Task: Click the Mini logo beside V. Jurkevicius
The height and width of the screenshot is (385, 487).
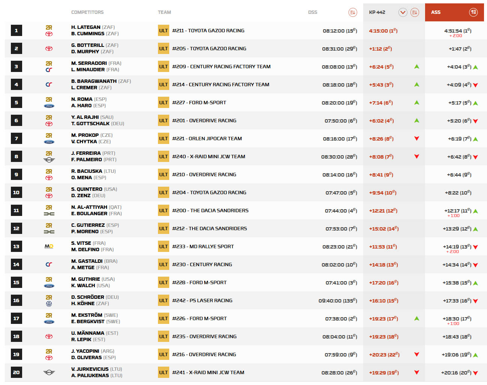Action: 49,372
